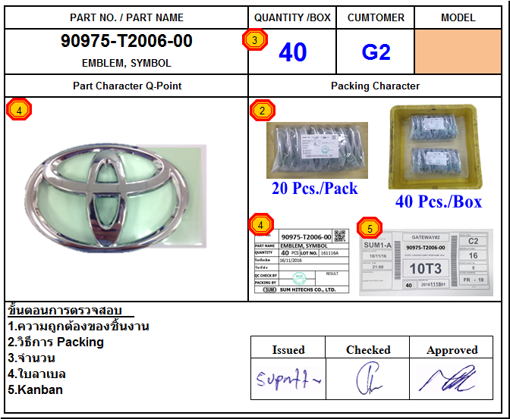This screenshot has height=419, width=510.
Task: Select step '2.วิธีการ Packing'
Action: click(x=55, y=342)
